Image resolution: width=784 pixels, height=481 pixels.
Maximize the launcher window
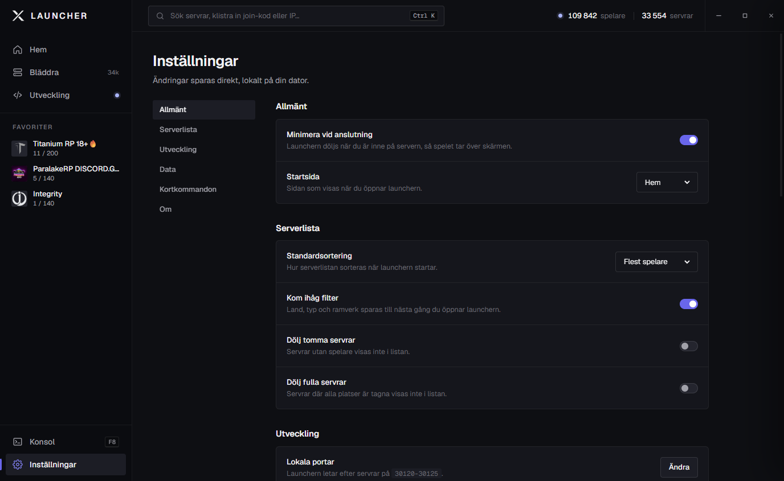point(745,16)
